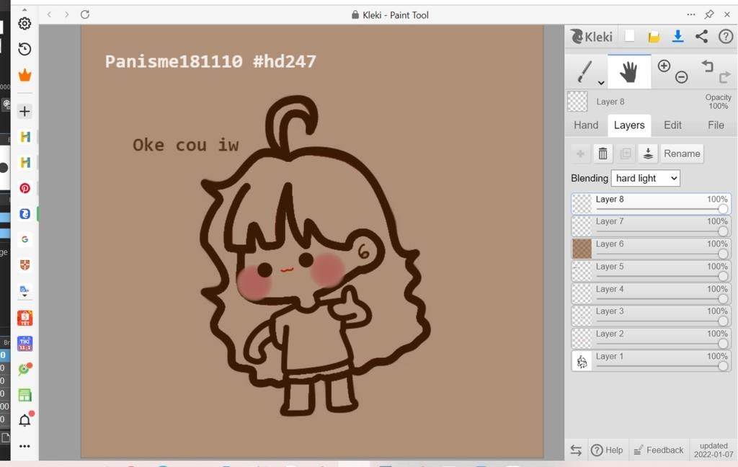Switch to the Edit tab
The image size is (738, 467).
[x=672, y=125]
